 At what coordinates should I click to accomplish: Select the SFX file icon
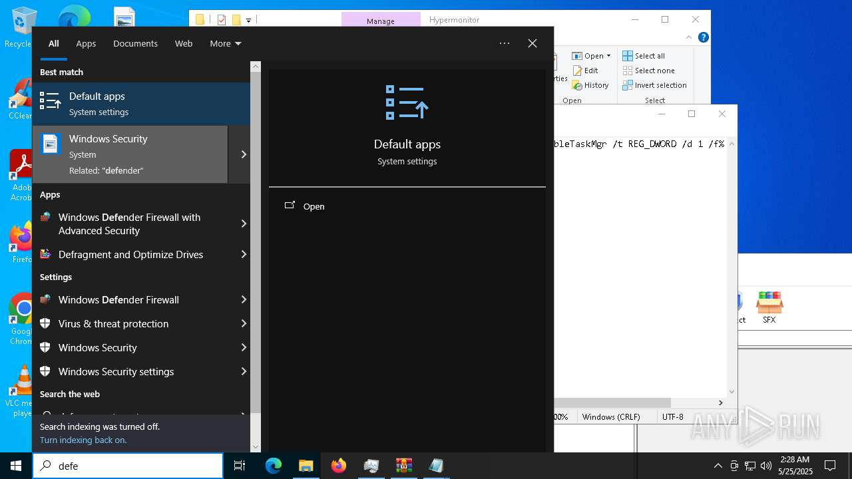click(x=769, y=307)
